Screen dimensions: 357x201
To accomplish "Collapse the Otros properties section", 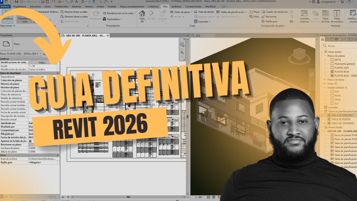I will point(58,155).
